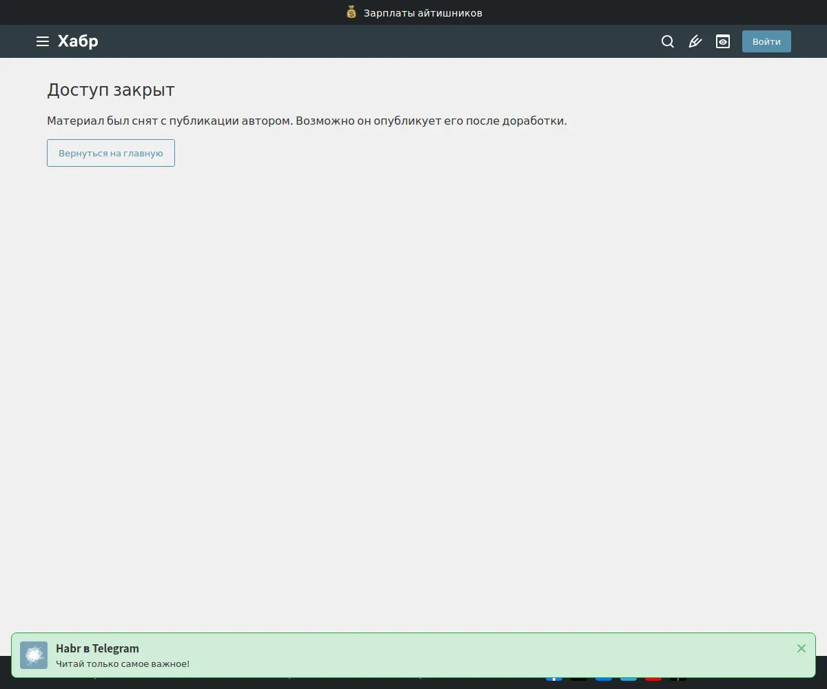827x689 pixels.
Task: Go to the Хабр logo homepage
Action: [78, 41]
